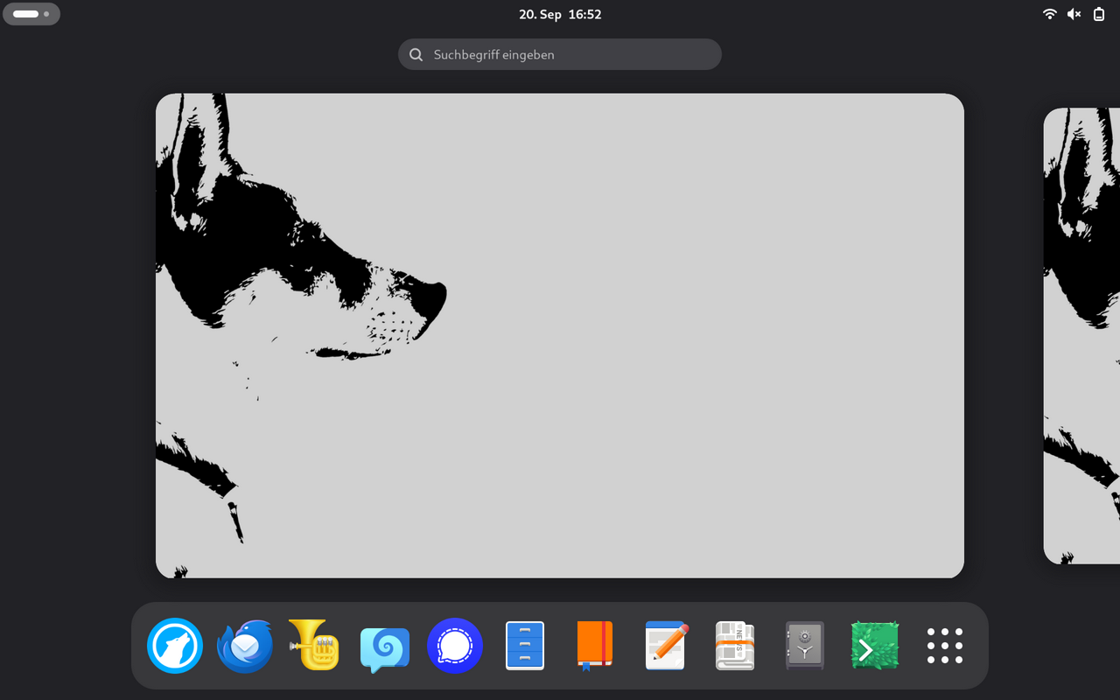Screen dimensions: 1120x700
Task: Open the green terminal app
Action: click(875, 646)
